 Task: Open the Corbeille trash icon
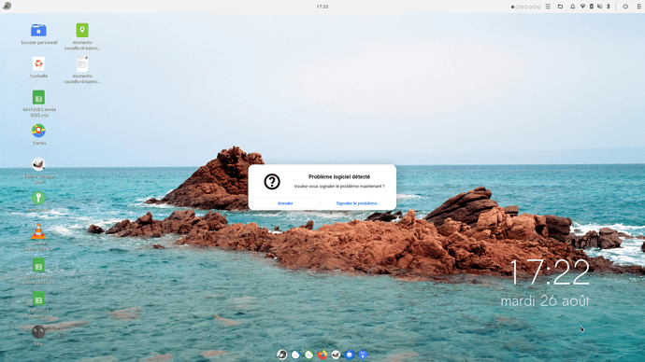tap(38, 64)
